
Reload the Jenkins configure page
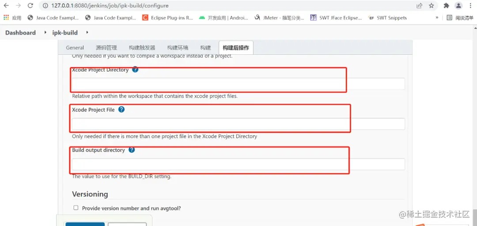coord(30,5)
